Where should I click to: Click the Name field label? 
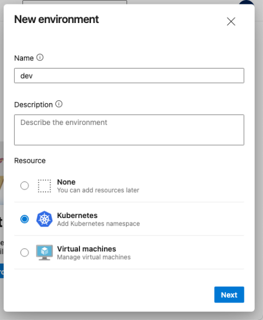tap(24, 58)
